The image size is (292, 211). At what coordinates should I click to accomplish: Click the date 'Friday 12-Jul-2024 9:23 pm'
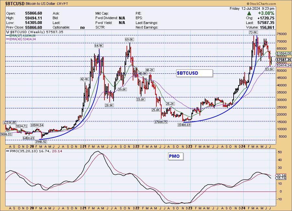252,8
